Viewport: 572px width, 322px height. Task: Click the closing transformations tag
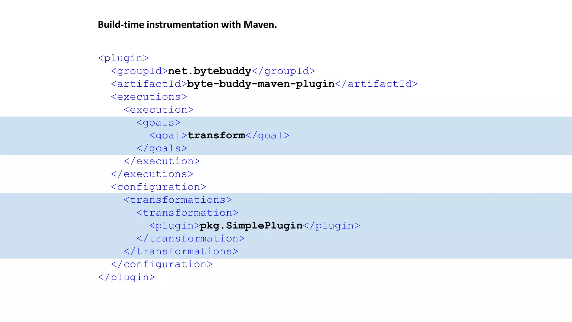click(x=181, y=251)
